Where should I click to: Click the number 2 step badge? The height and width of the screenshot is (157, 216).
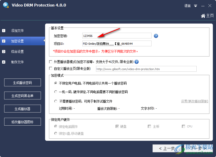4,41
